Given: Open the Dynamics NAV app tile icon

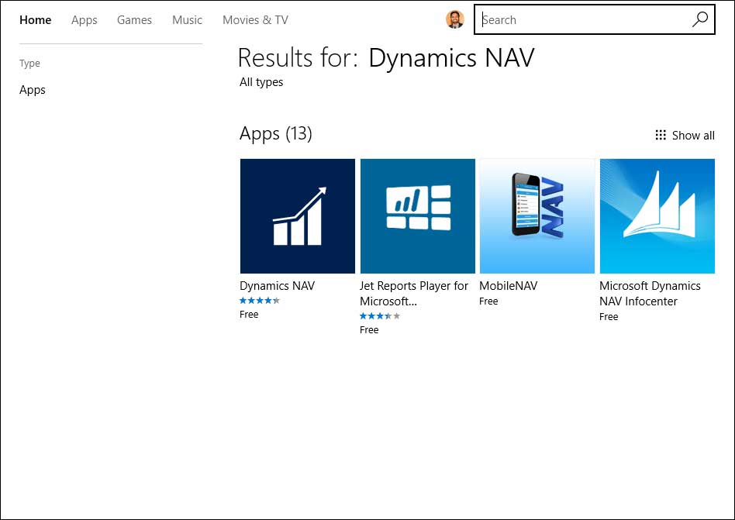Looking at the screenshot, I should (x=298, y=216).
